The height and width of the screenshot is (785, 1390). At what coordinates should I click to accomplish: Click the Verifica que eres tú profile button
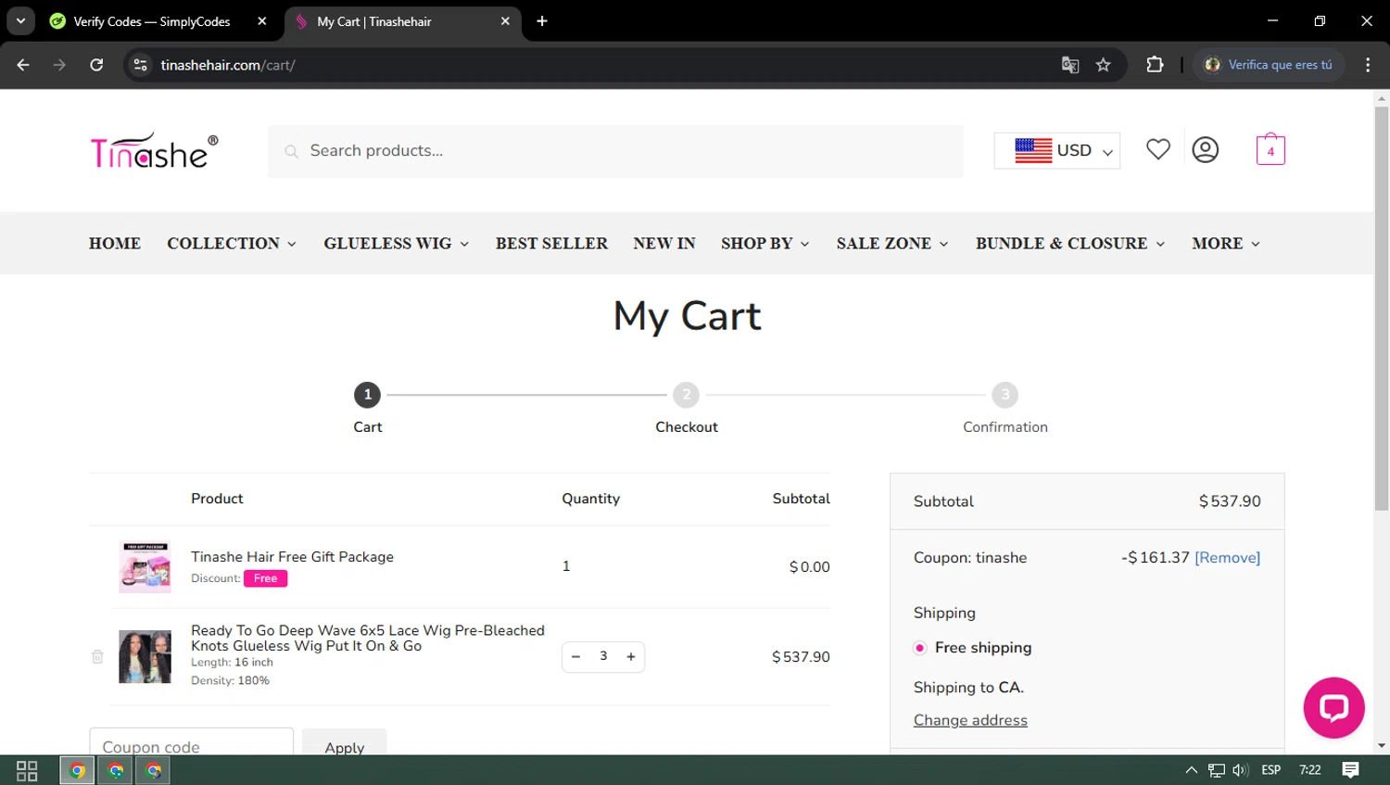(x=1268, y=65)
